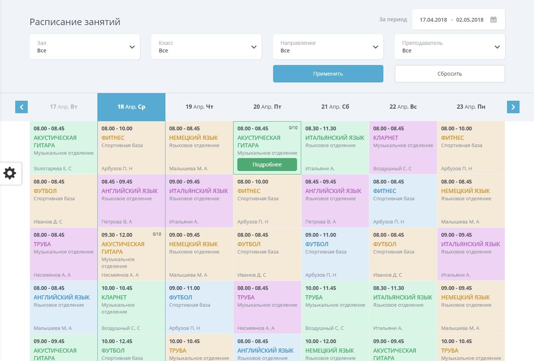This screenshot has height=361, width=534.
Task: Open the 08.00 Кларнет class on Sunday
Action: pos(403,148)
